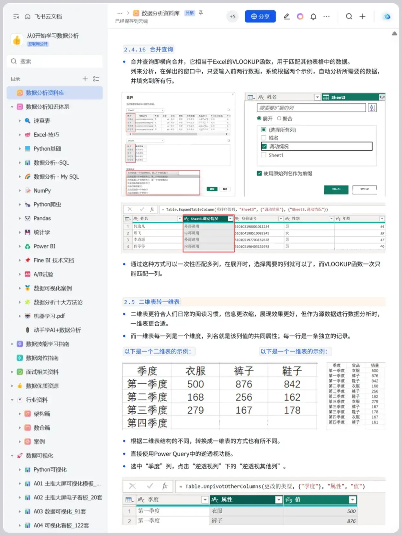Viewport: 402px width, 536px height.
Task: Click the scroll-up arrow at right edge
Action: click(x=395, y=33)
